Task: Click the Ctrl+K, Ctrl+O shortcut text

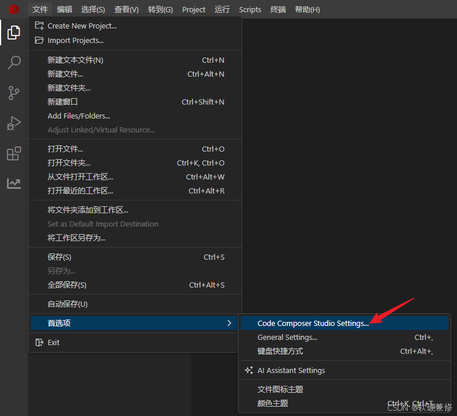Action: pos(201,163)
